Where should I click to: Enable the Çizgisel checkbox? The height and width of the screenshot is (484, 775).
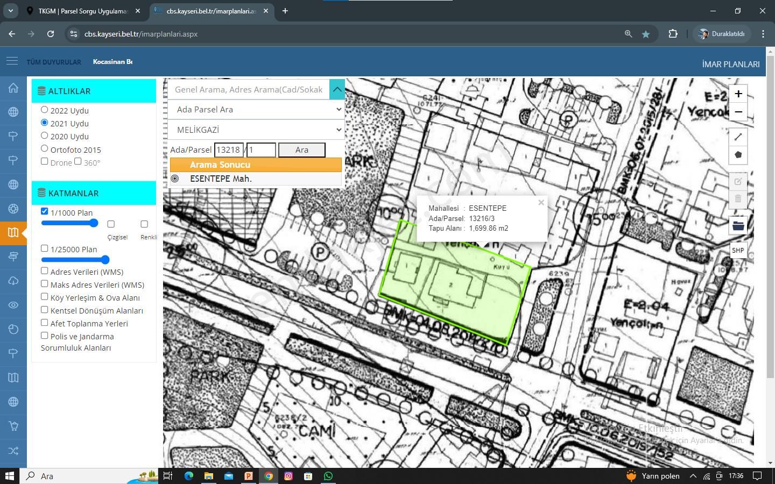(x=111, y=224)
